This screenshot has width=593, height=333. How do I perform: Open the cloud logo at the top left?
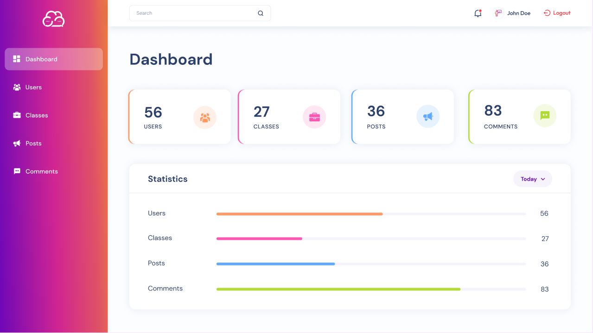point(53,19)
